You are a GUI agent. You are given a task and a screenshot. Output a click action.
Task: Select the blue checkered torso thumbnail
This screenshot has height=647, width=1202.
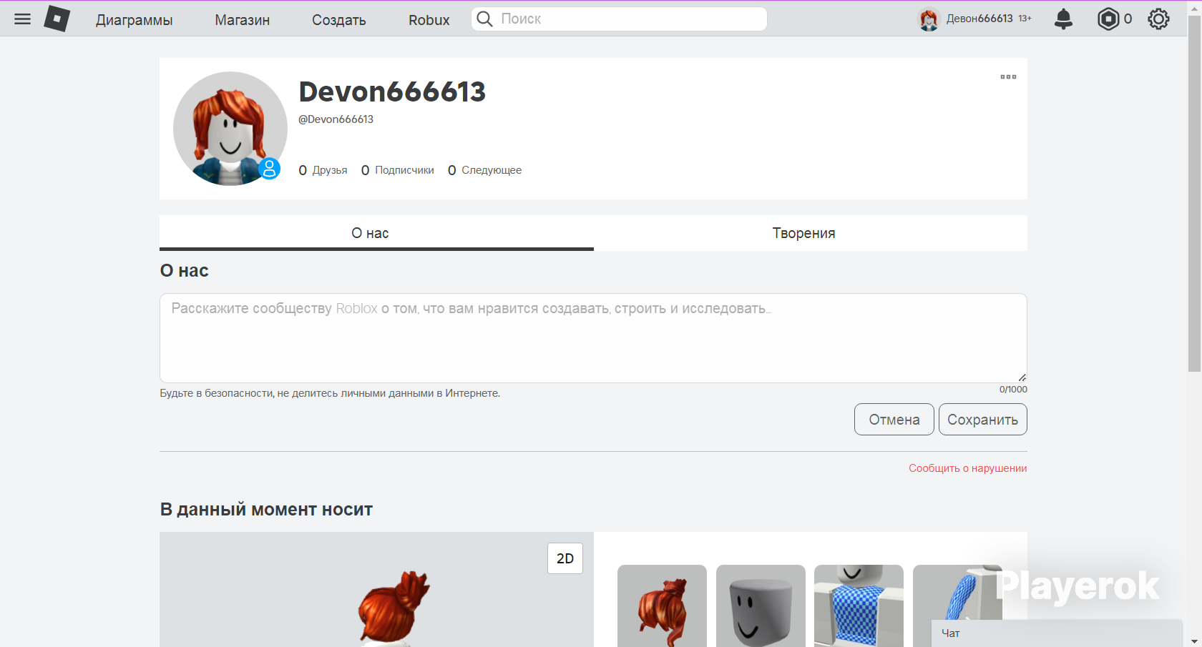[x=859, y=606]
